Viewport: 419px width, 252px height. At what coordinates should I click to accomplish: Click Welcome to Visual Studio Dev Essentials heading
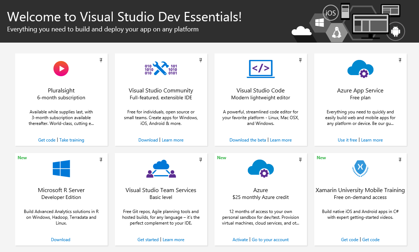124,17
